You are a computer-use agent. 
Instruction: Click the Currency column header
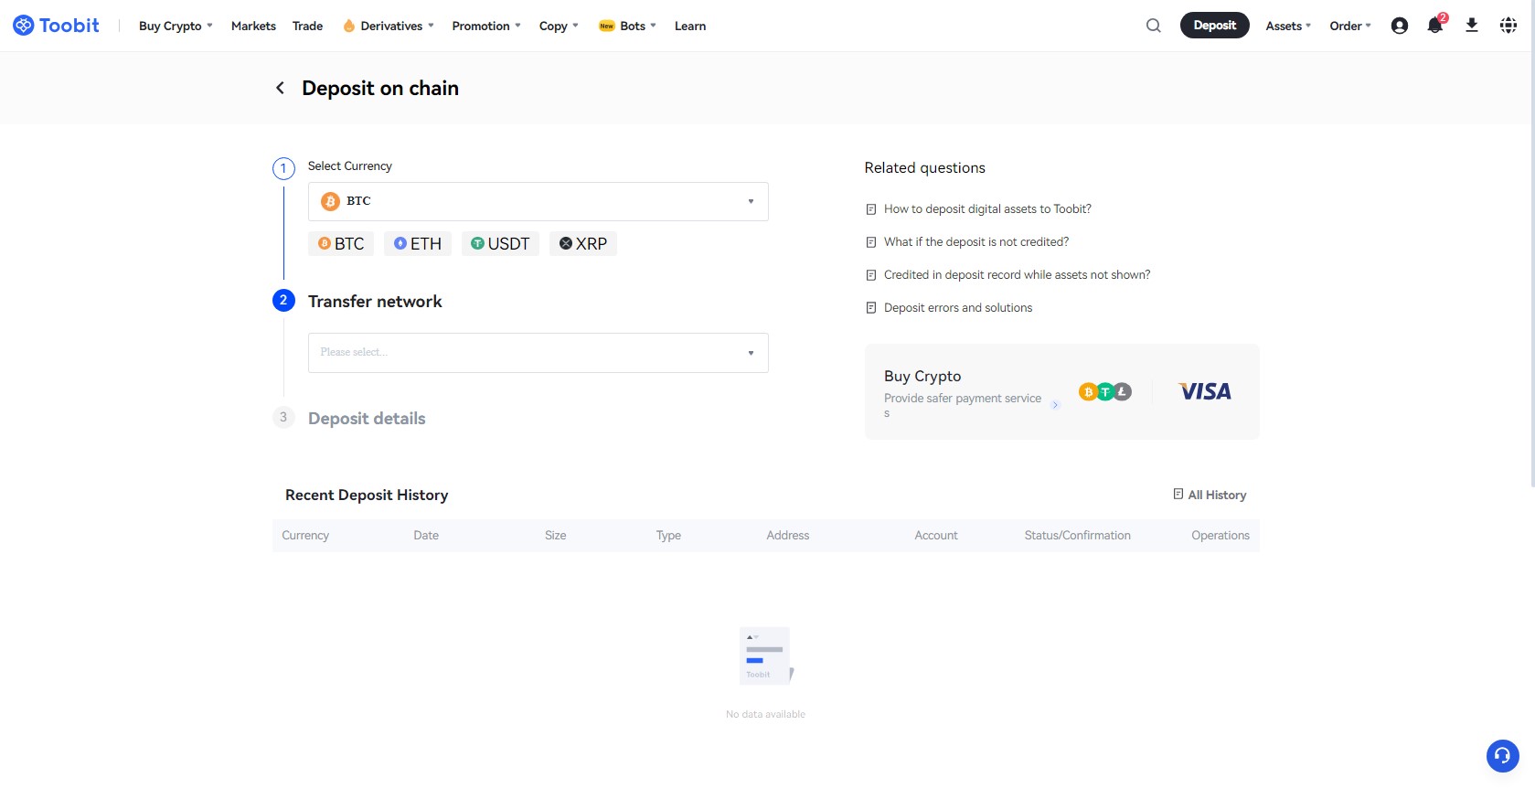305,536
